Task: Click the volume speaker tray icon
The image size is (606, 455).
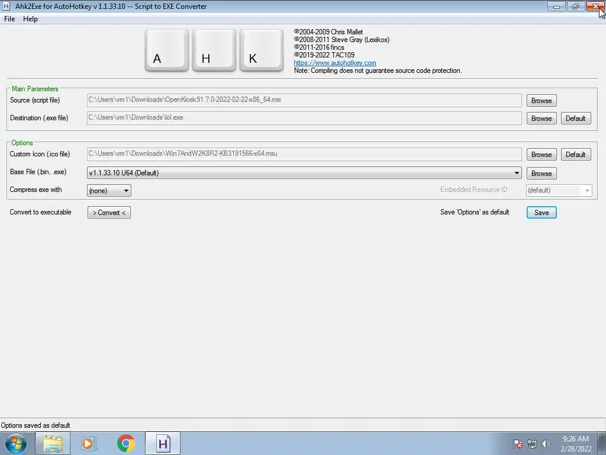Action: tap(546, 444)
